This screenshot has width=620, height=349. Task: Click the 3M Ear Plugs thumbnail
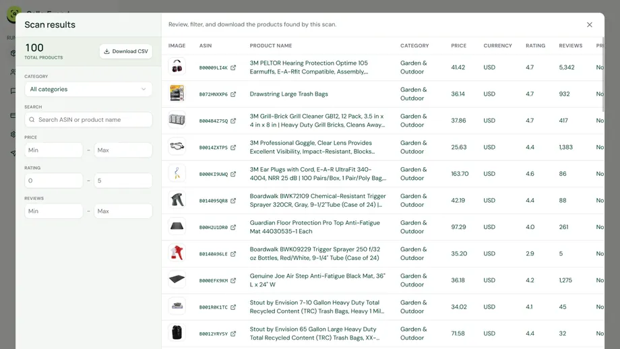click(177, 173)
